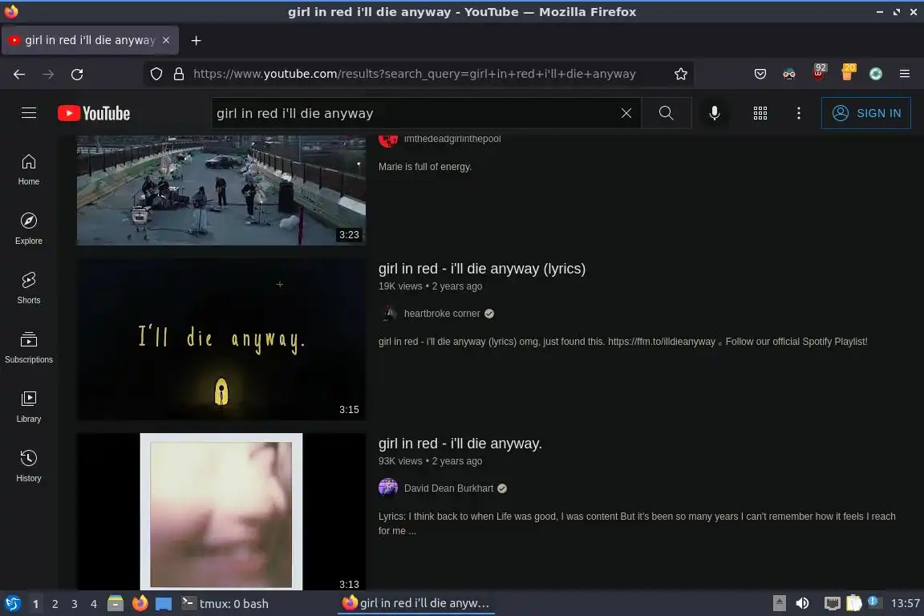Click the network tray icon

click(x=832, y=603)
